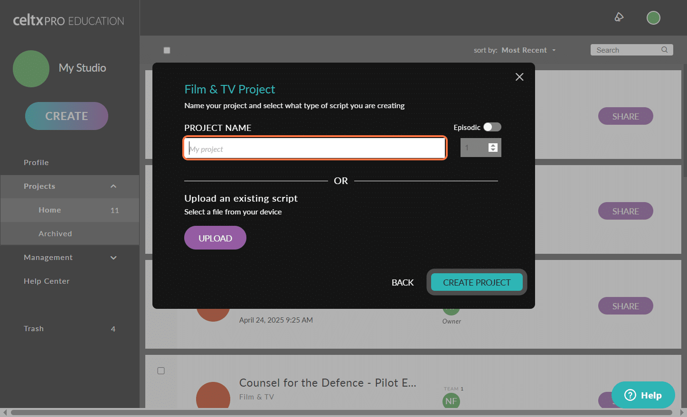Click UPLOAD to select an existing script
Image resolution: width=687 pixels, height=417 pixels.
tap(215, 238)
